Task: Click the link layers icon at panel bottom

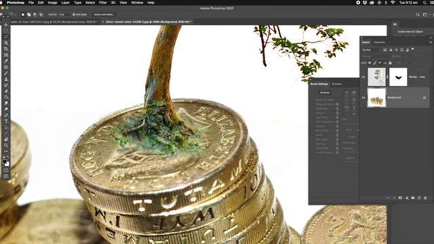Action: pos(388,198)
